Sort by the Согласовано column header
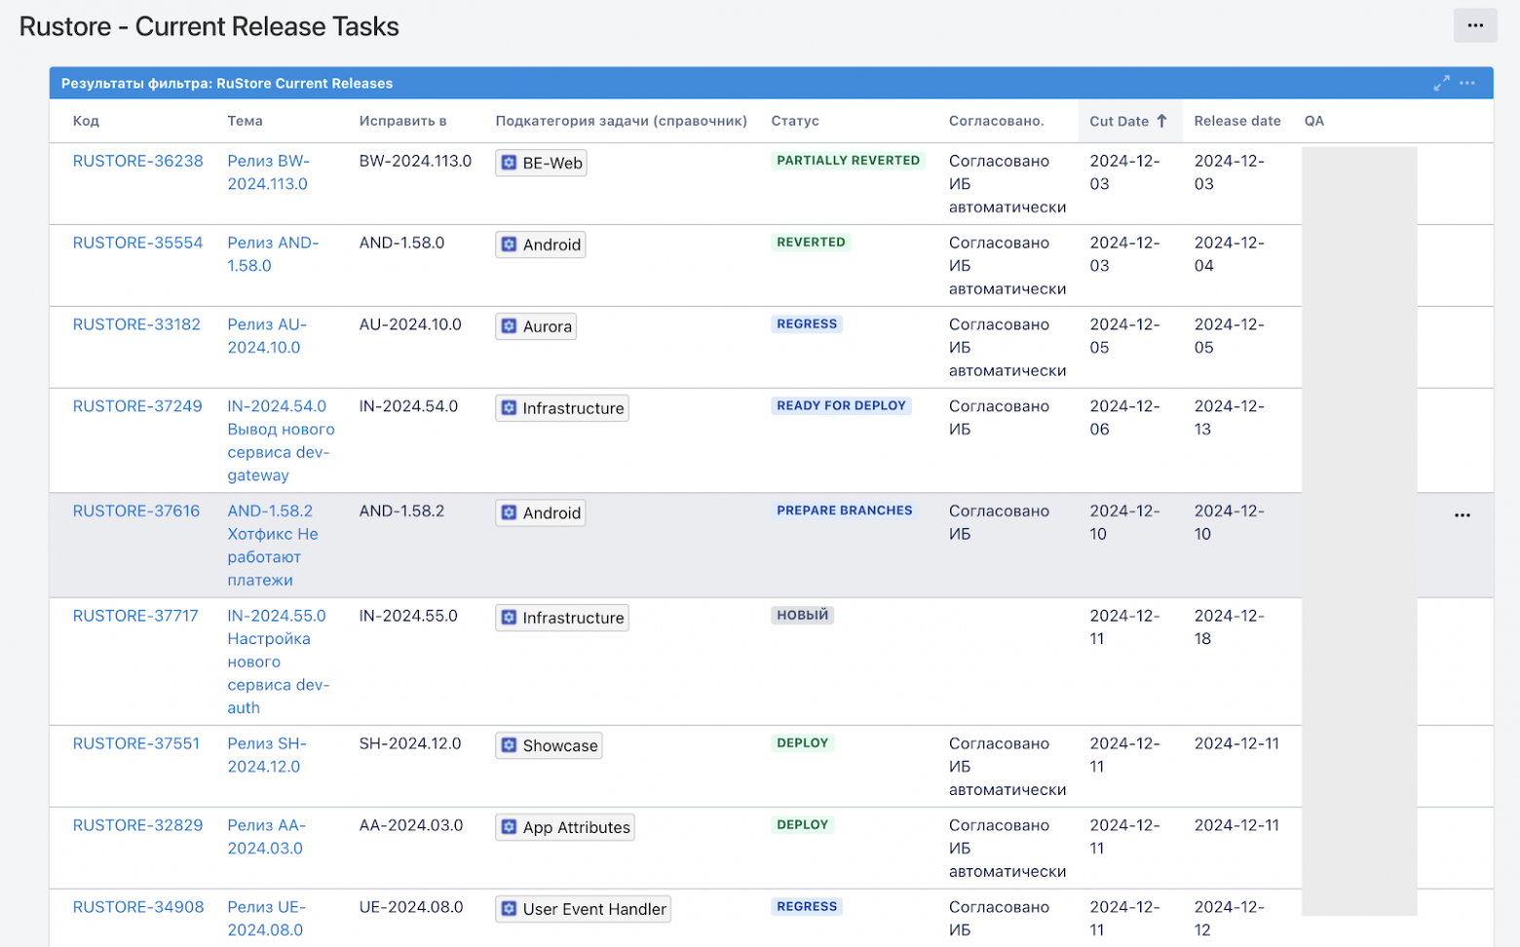This screenshot has height=947, width=1520. click(x=996, y=121)
